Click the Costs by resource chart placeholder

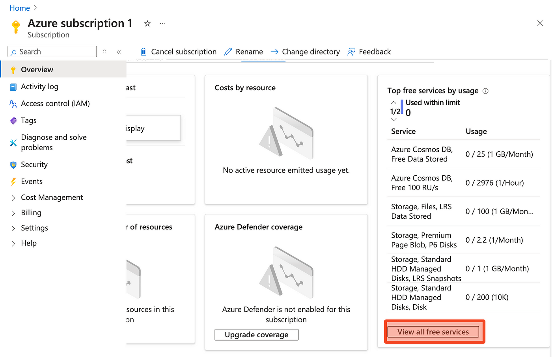286,133
